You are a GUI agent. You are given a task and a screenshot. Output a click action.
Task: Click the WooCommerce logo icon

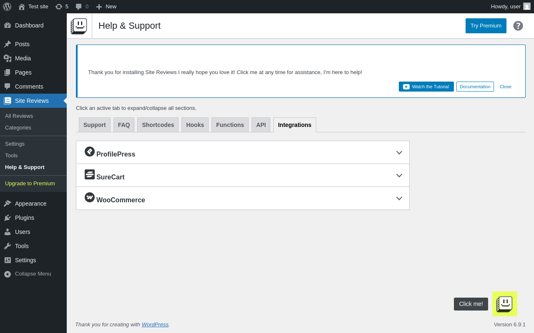(x=90, y=197)
